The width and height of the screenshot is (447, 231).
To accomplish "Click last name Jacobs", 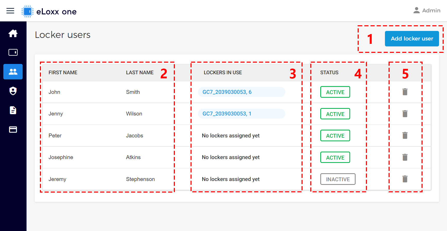I will 135,136.
